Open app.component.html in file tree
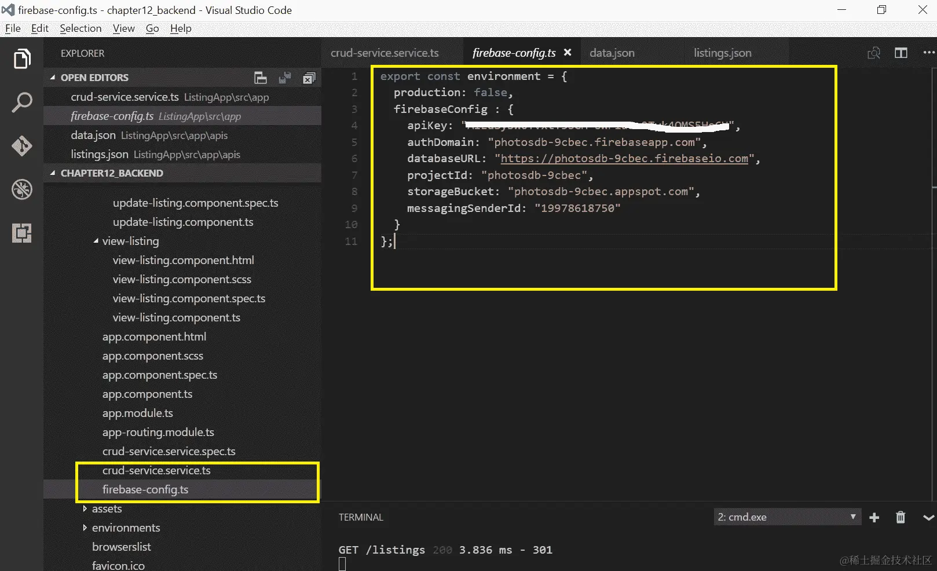Screen dimensions: 937x571 154,336
